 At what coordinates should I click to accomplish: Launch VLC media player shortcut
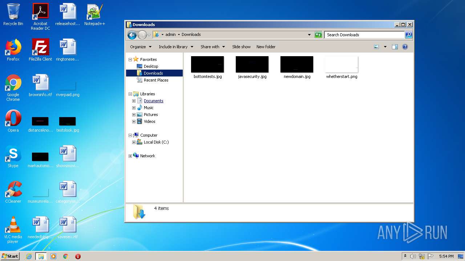(x=13, y=230)
